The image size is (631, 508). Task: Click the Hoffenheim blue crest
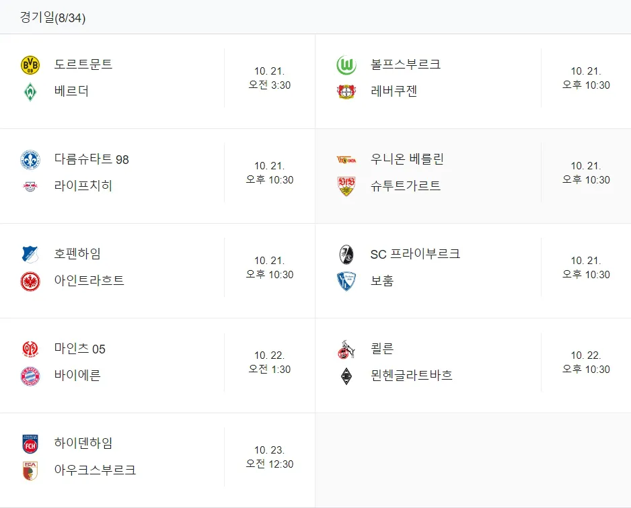30,255
